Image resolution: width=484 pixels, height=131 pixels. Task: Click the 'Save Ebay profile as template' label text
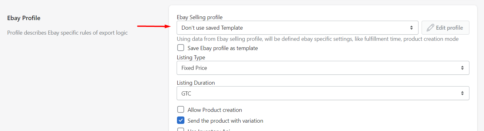[223, 48]
